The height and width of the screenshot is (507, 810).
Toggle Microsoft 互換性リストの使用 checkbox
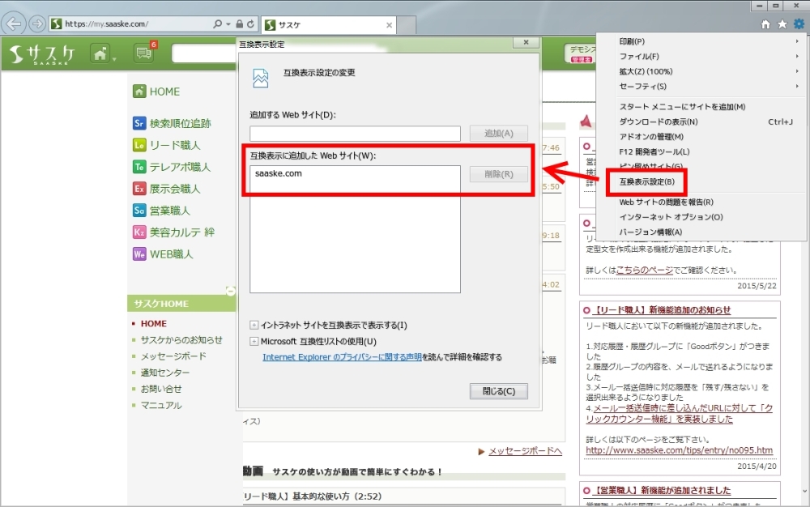pyautogui.click(x=254, y=342)
